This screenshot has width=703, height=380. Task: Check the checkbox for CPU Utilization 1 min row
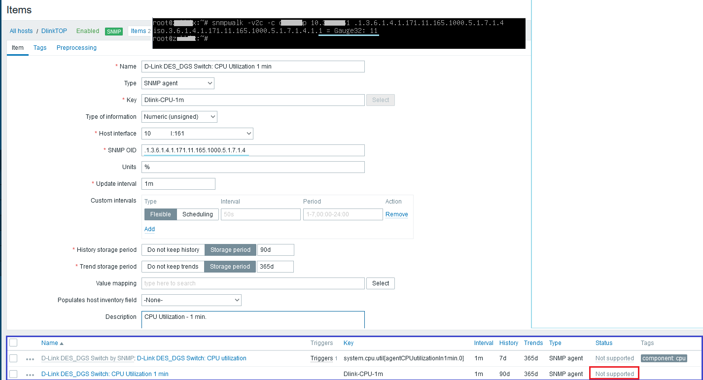pyautogui.click(x=13, y=373)
